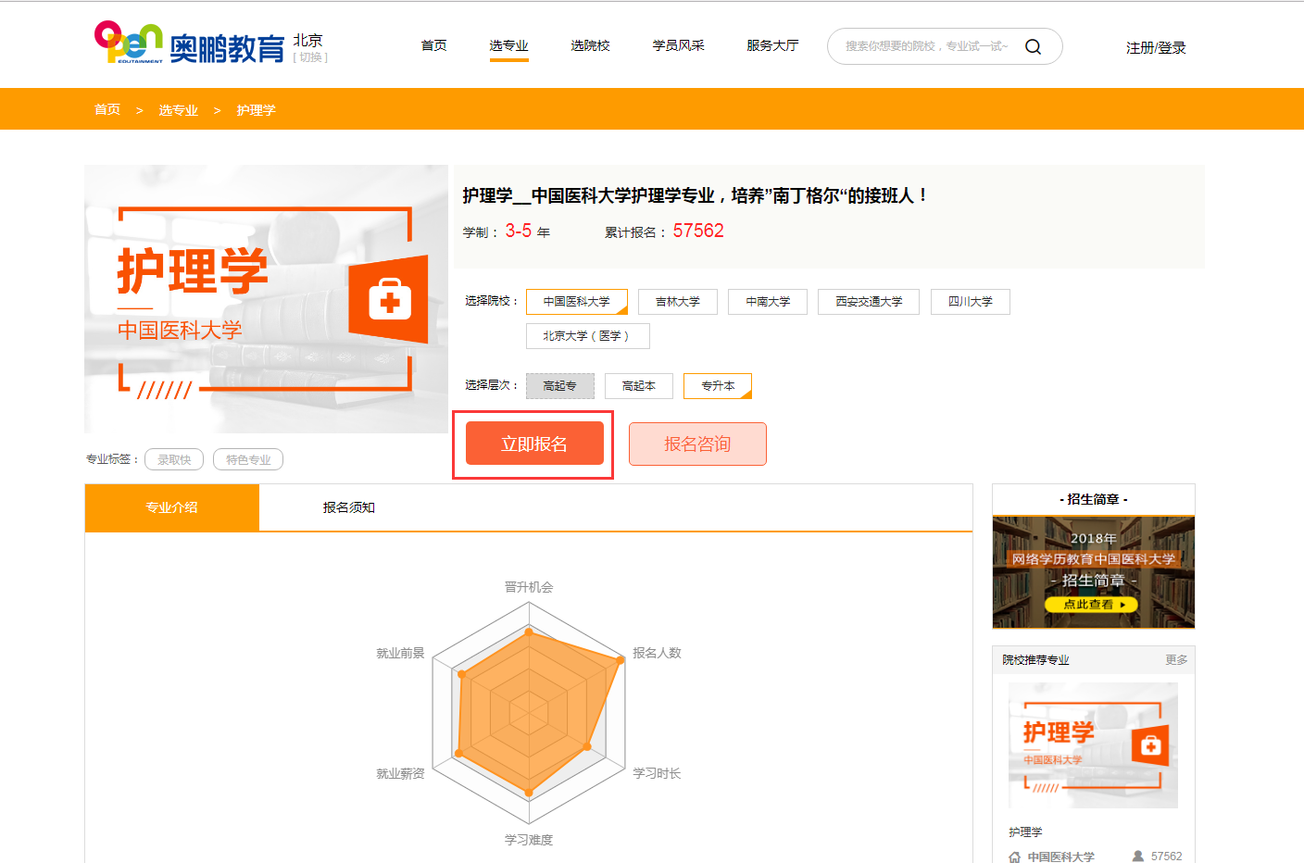Image resolution: width=1304 pixels, height=863 pixels.
Task: Open the recommended 护理学 thumbnail in sidebar
Action: 1093,745
